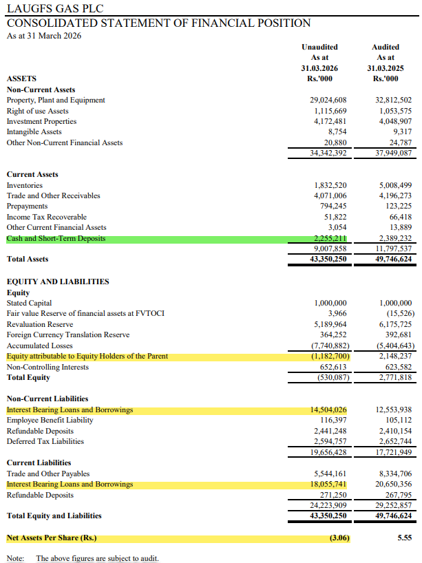Select the Trade and Other Payables label
Image resolution: width=422 pixels, height=563 pixels.
tap(48, 474)
